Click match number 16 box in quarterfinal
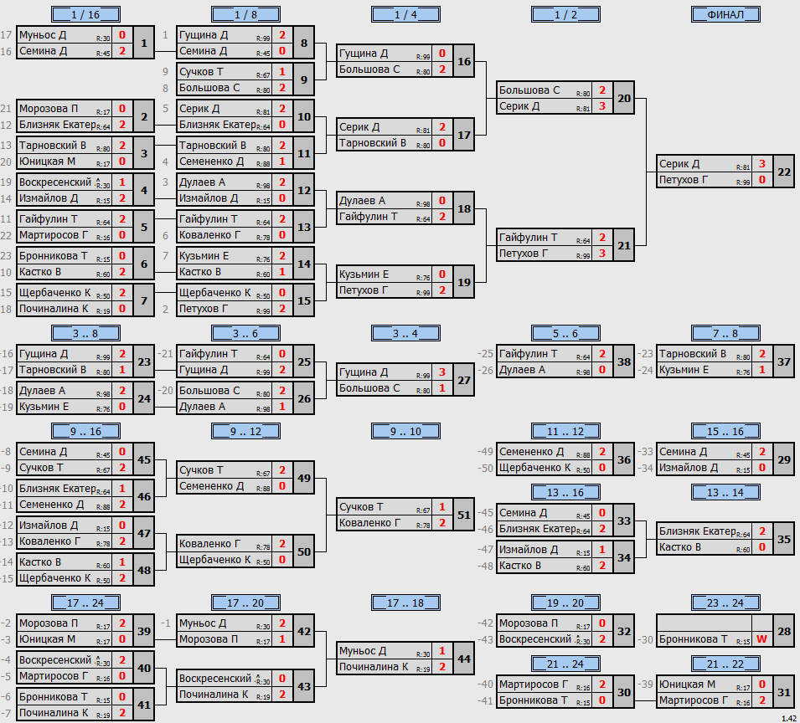800x723 pixels. point(464,61)
